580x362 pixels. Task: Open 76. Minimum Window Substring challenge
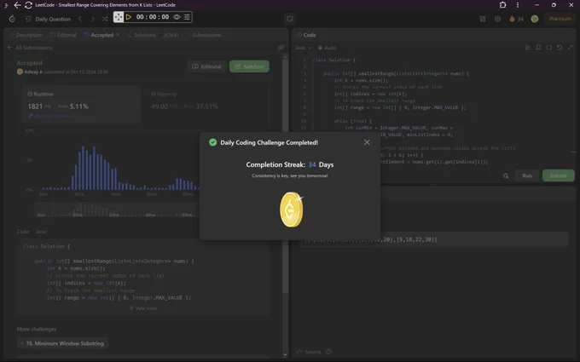62,343
